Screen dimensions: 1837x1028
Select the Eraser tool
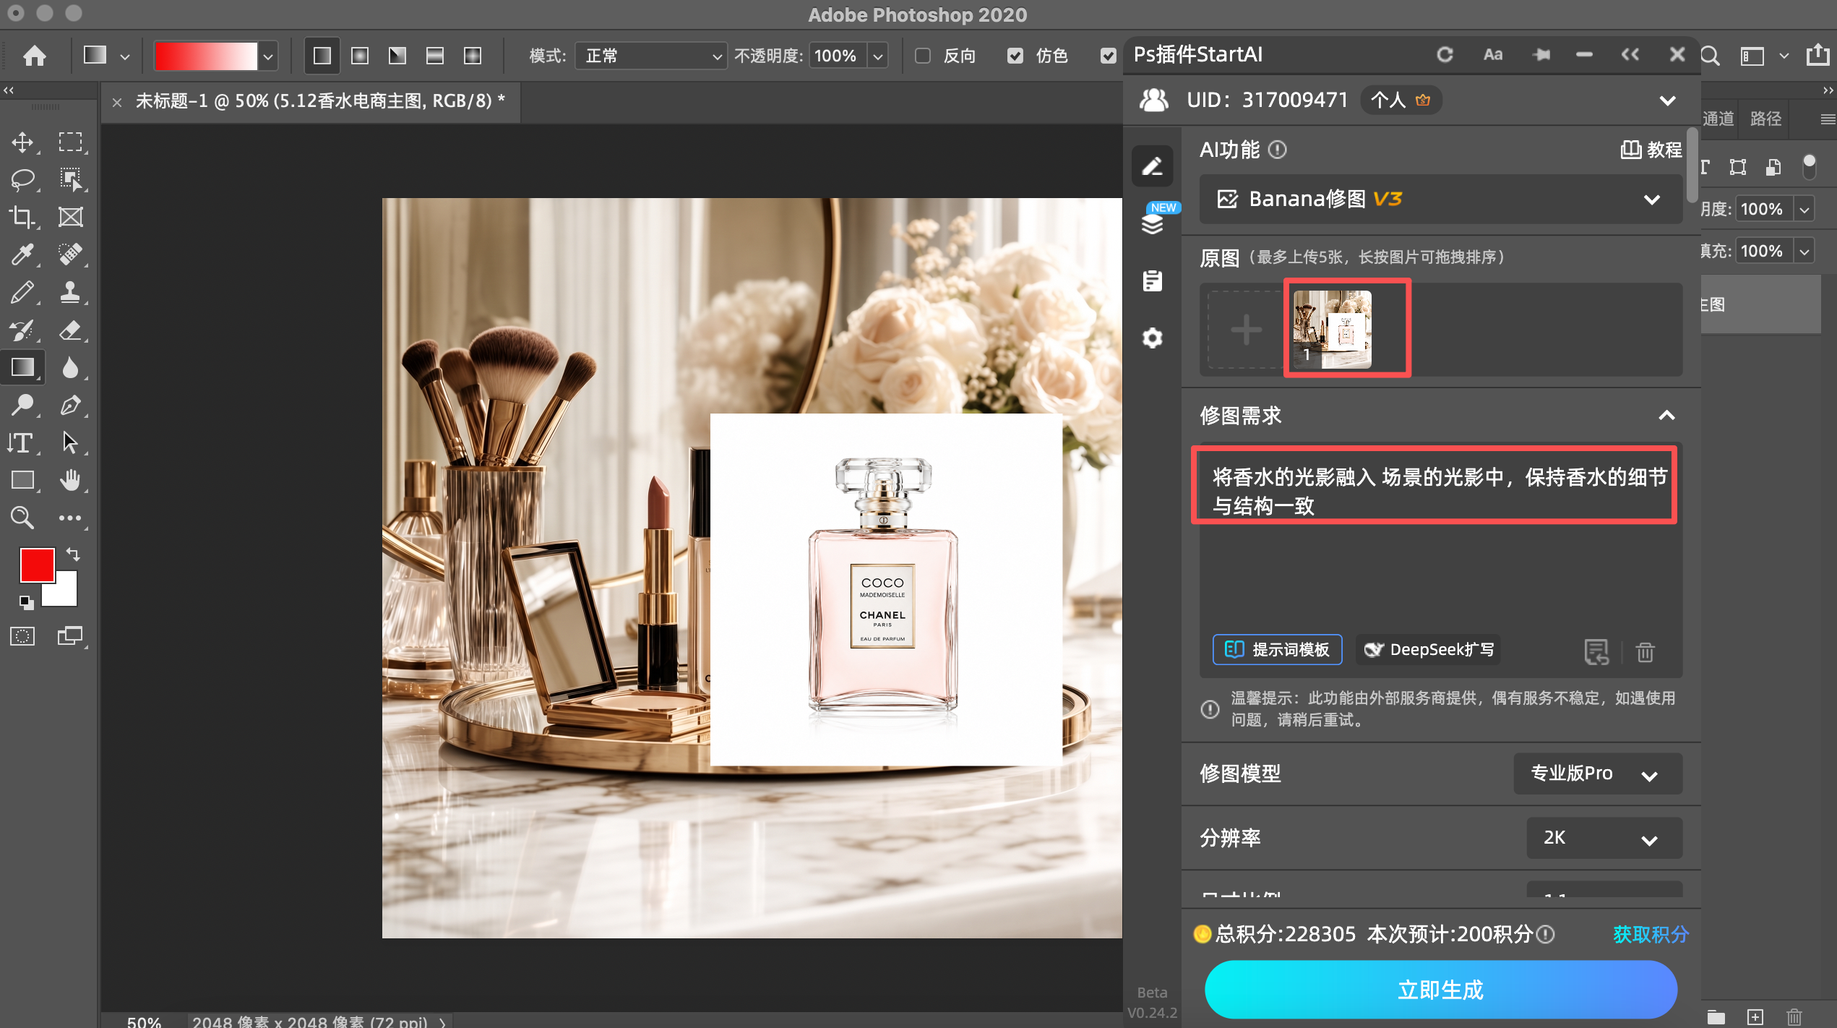pyautogui.click(x=70, y=330)
